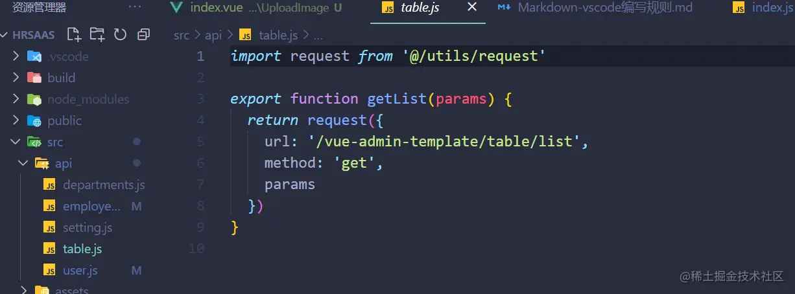Collapse the api folder
Screen dimensions: 795x294
[x=24, y=163]
